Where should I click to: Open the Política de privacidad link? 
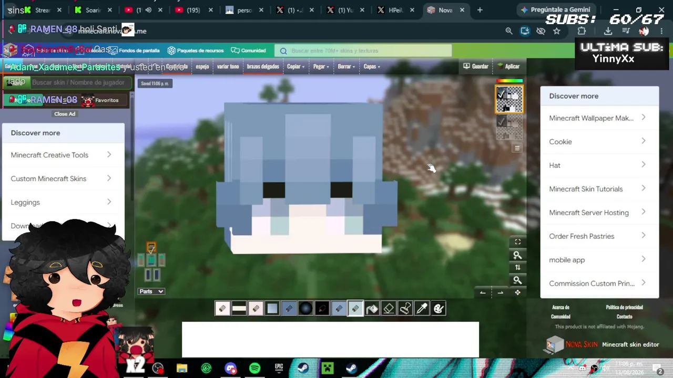(x=624, y=307)
